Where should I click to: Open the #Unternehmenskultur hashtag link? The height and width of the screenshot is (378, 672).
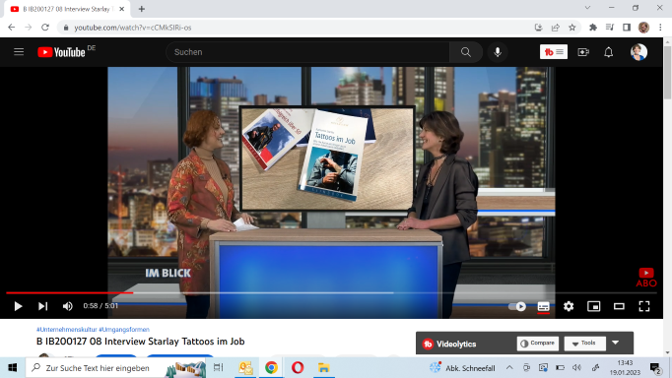point(66,329)
